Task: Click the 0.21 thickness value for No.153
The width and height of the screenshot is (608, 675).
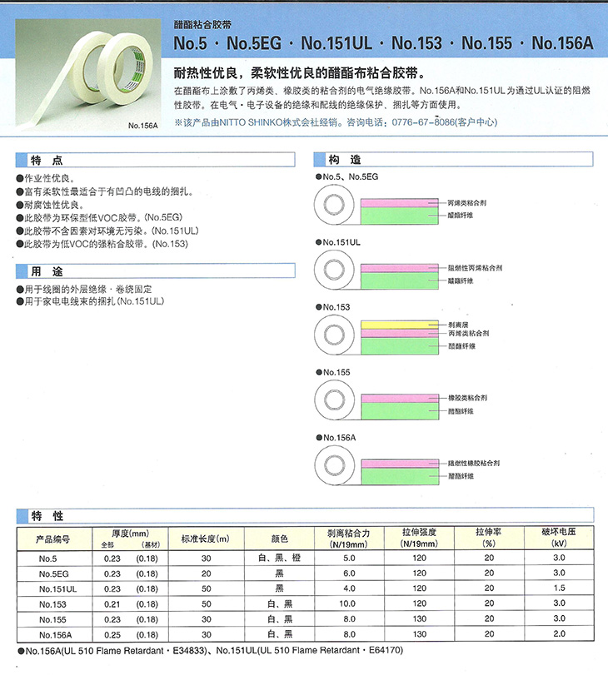Action: tap(112, 604)
